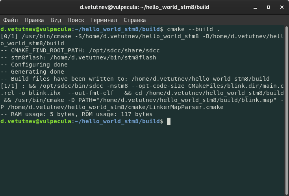Click the 'Build files have been written' line
The width and height of the screenshot is (289, 196).
(135, 79)
